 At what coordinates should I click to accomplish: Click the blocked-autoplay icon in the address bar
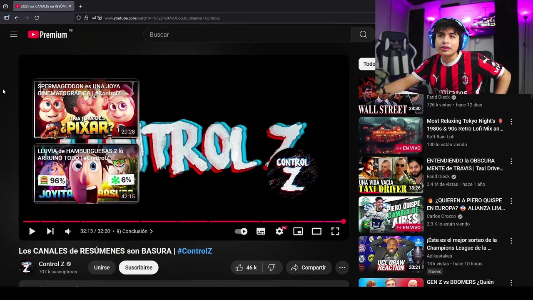[100, 18]
